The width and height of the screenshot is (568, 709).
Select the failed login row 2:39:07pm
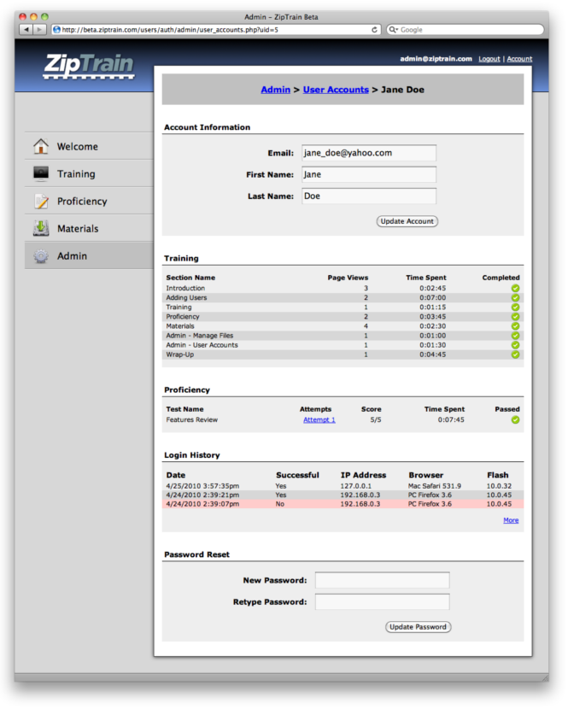click(343, 504)
